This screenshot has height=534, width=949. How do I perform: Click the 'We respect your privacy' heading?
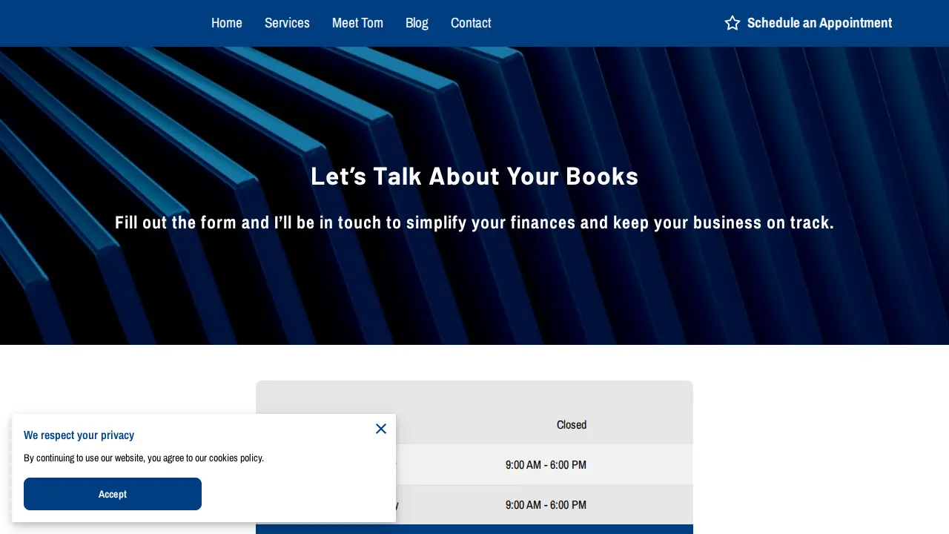pyautogui.click(x=79, y=435)
